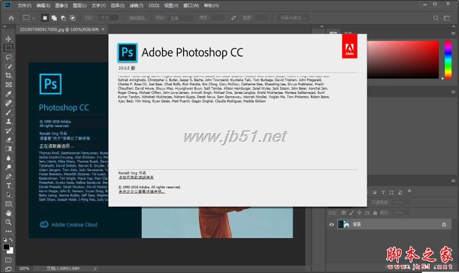Select the Quick Selection tool

coord(8,66)
